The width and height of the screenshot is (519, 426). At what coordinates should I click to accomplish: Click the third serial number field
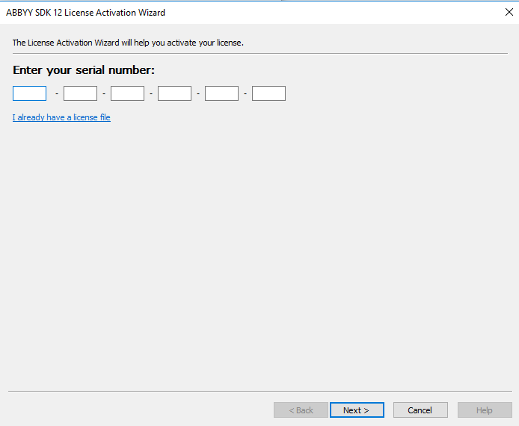point(127,93)
